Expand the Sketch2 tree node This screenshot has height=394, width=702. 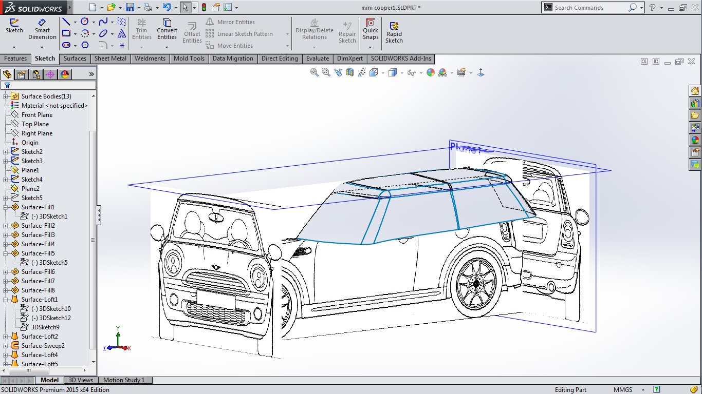tap(6, 152)
